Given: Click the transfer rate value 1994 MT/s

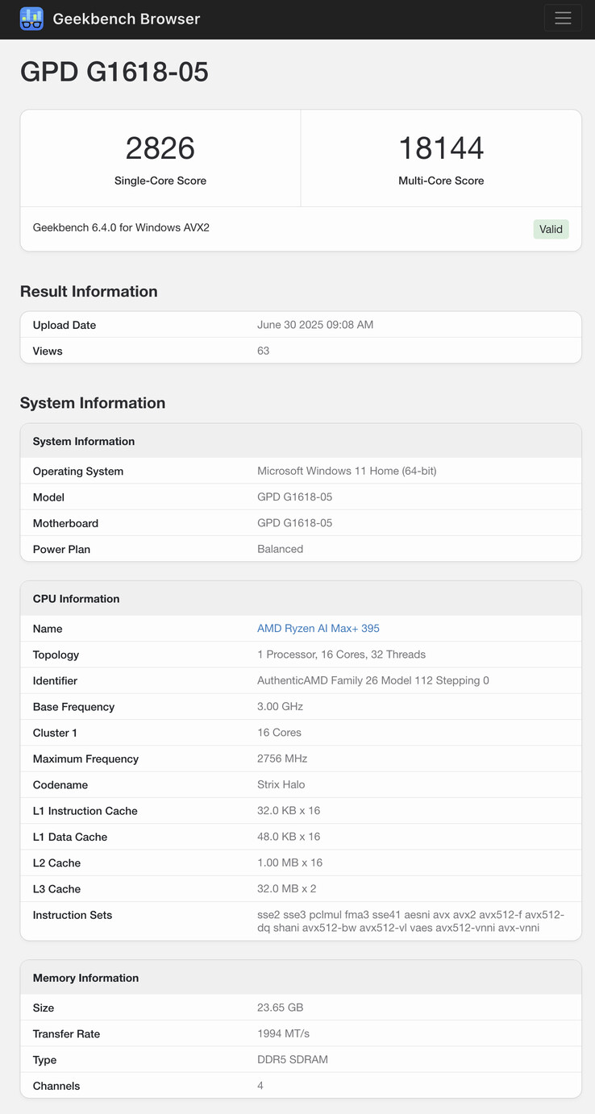Looking at the screenshot, I should [x=284, y=1033].
